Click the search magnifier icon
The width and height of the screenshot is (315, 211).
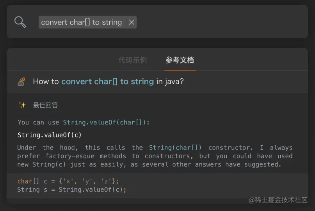(20, 22)
